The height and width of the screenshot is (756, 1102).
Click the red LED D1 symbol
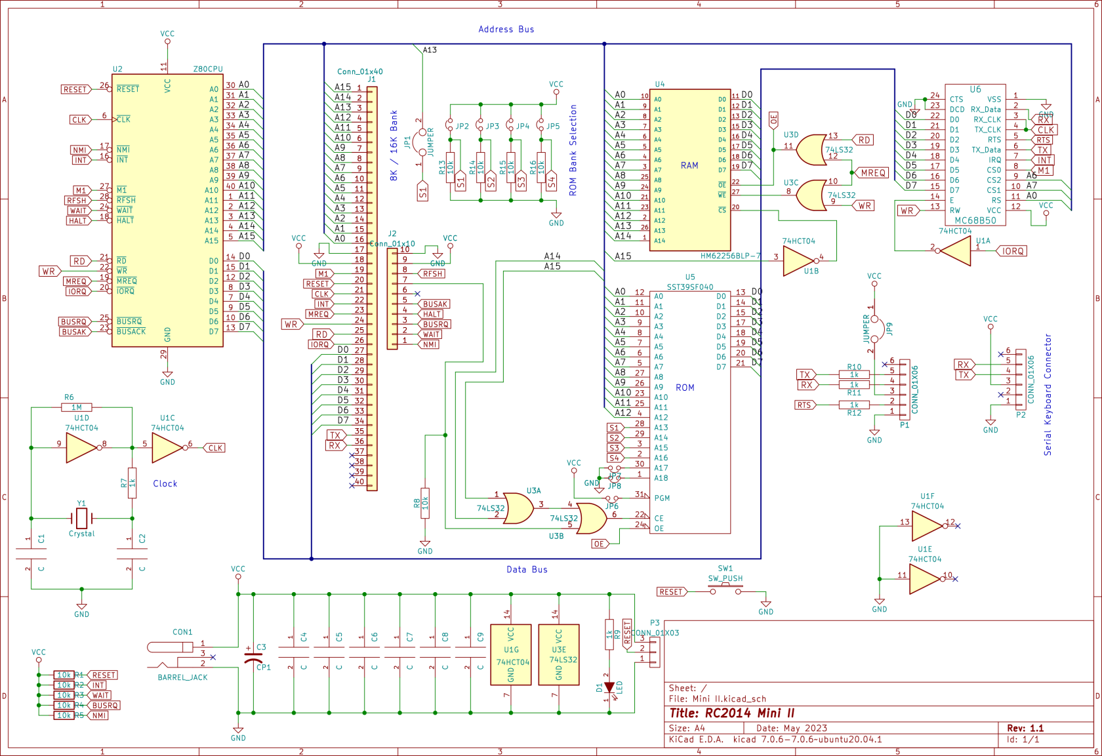(609, 687)
